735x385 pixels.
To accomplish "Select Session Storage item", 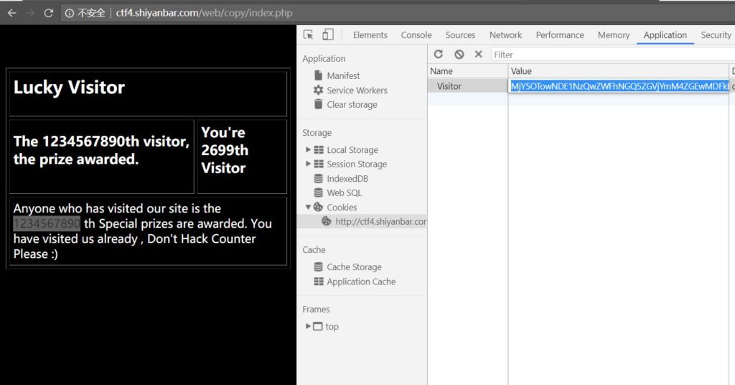I will [357, 164].
